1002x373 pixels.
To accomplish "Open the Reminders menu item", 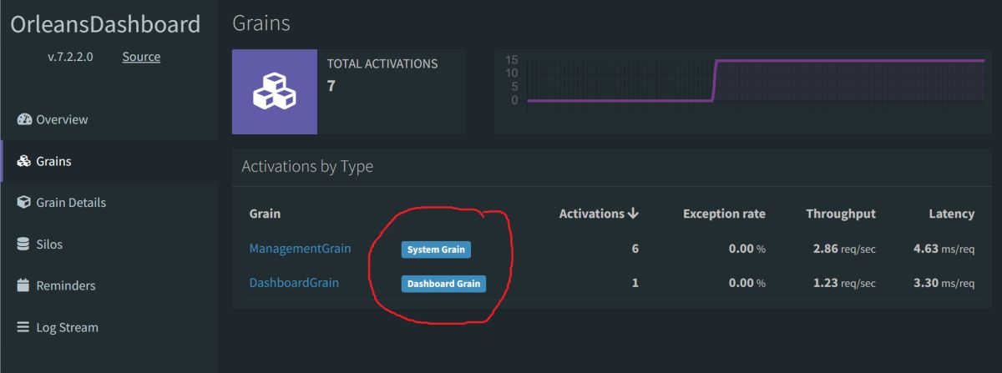I will click(x=109, y=285).
